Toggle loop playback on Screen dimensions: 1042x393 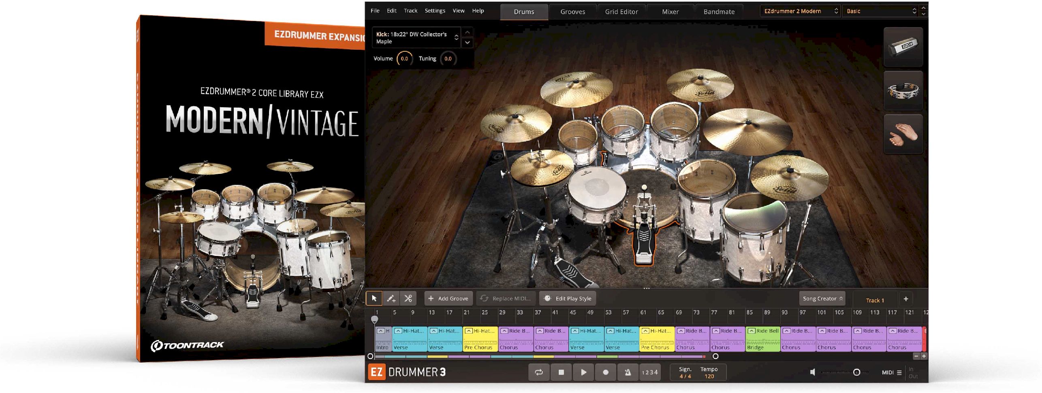coord(539,372)
